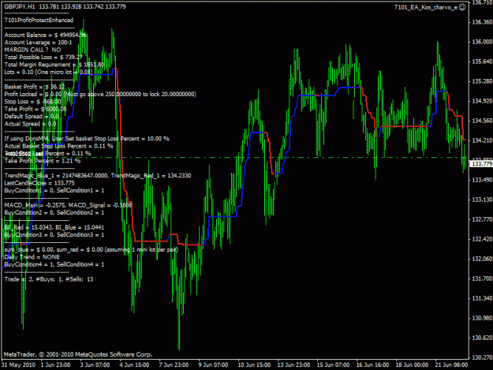Click the 31 May 2010 date label
The image size is (493, 370).
point(19,365)
